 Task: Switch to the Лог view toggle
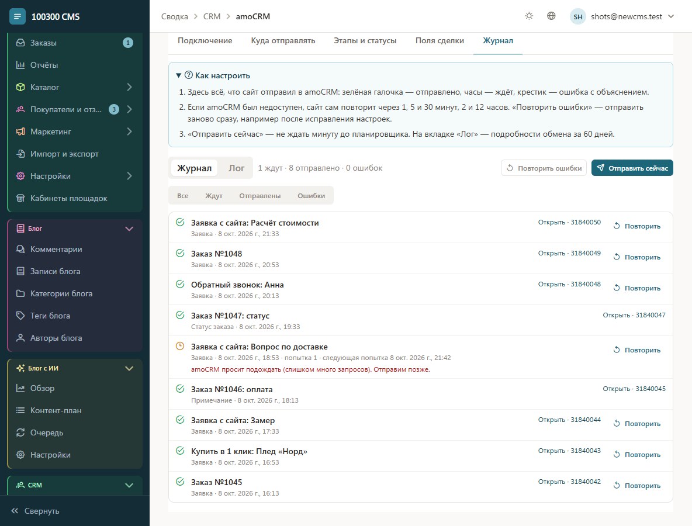coord(236,168)
